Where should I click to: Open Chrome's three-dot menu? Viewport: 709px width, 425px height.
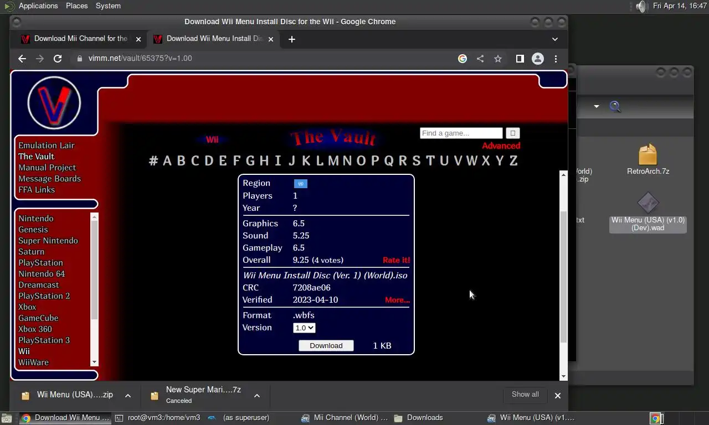pos(556,58)
